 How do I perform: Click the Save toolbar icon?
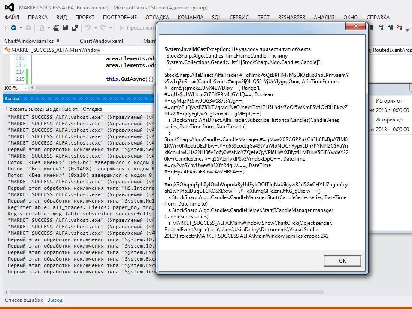point(66,27)
